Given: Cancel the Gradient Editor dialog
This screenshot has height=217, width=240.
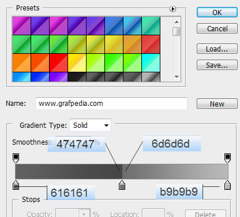Looking at the screenshot, I should [x=217, y=29].
